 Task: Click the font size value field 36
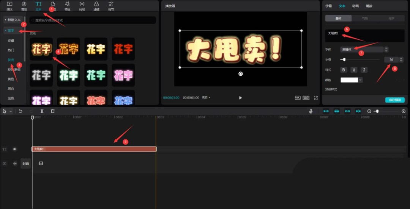[x=391, y=60]
